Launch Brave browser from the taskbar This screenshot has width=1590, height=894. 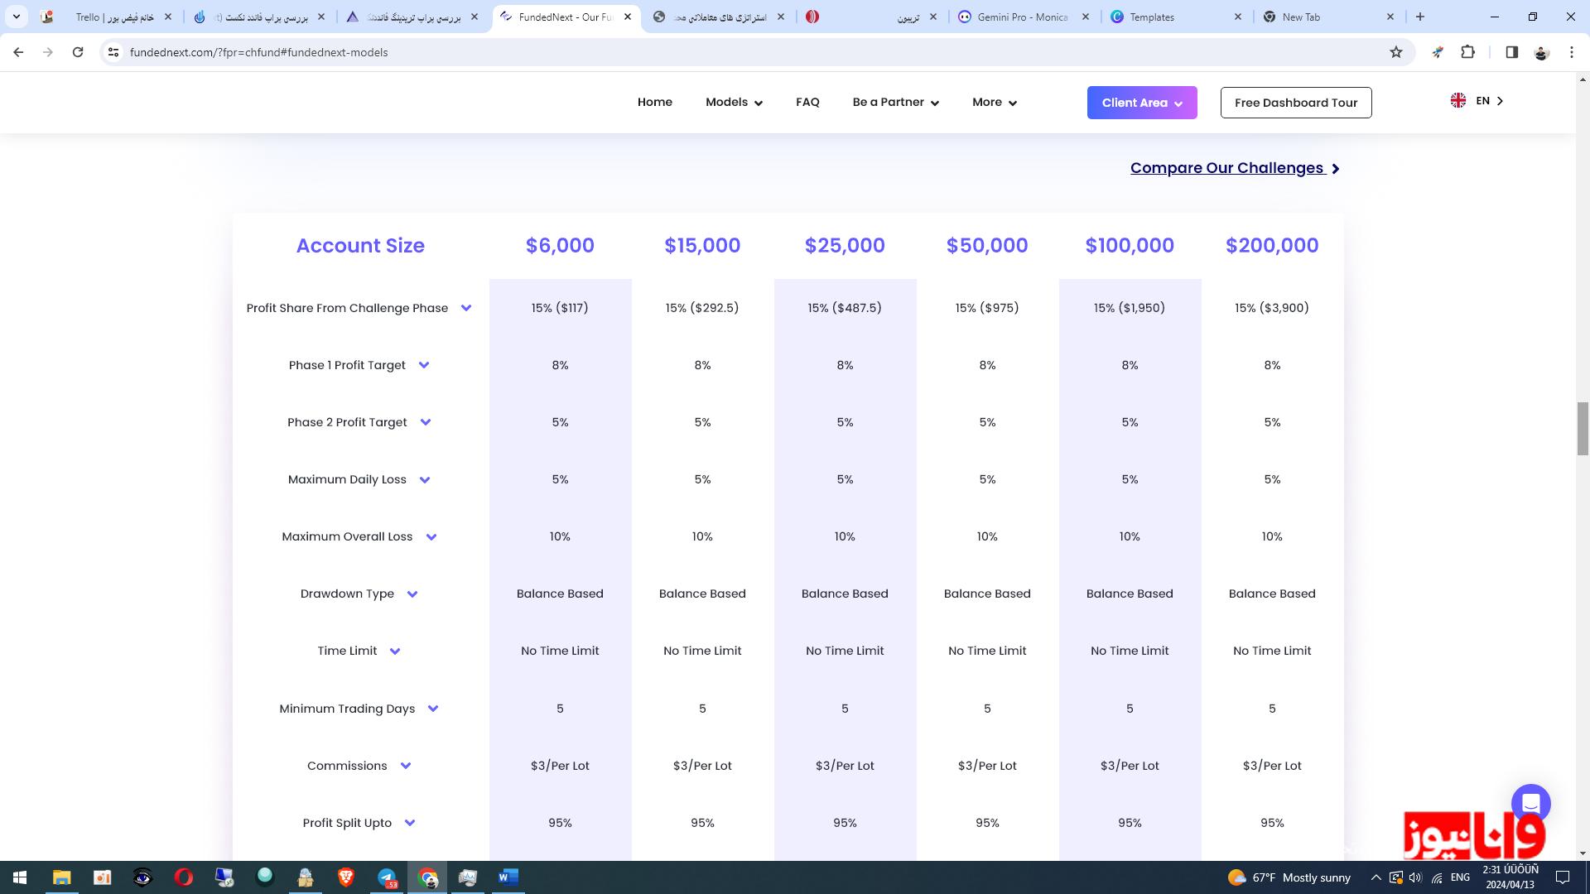coord(345,877)
